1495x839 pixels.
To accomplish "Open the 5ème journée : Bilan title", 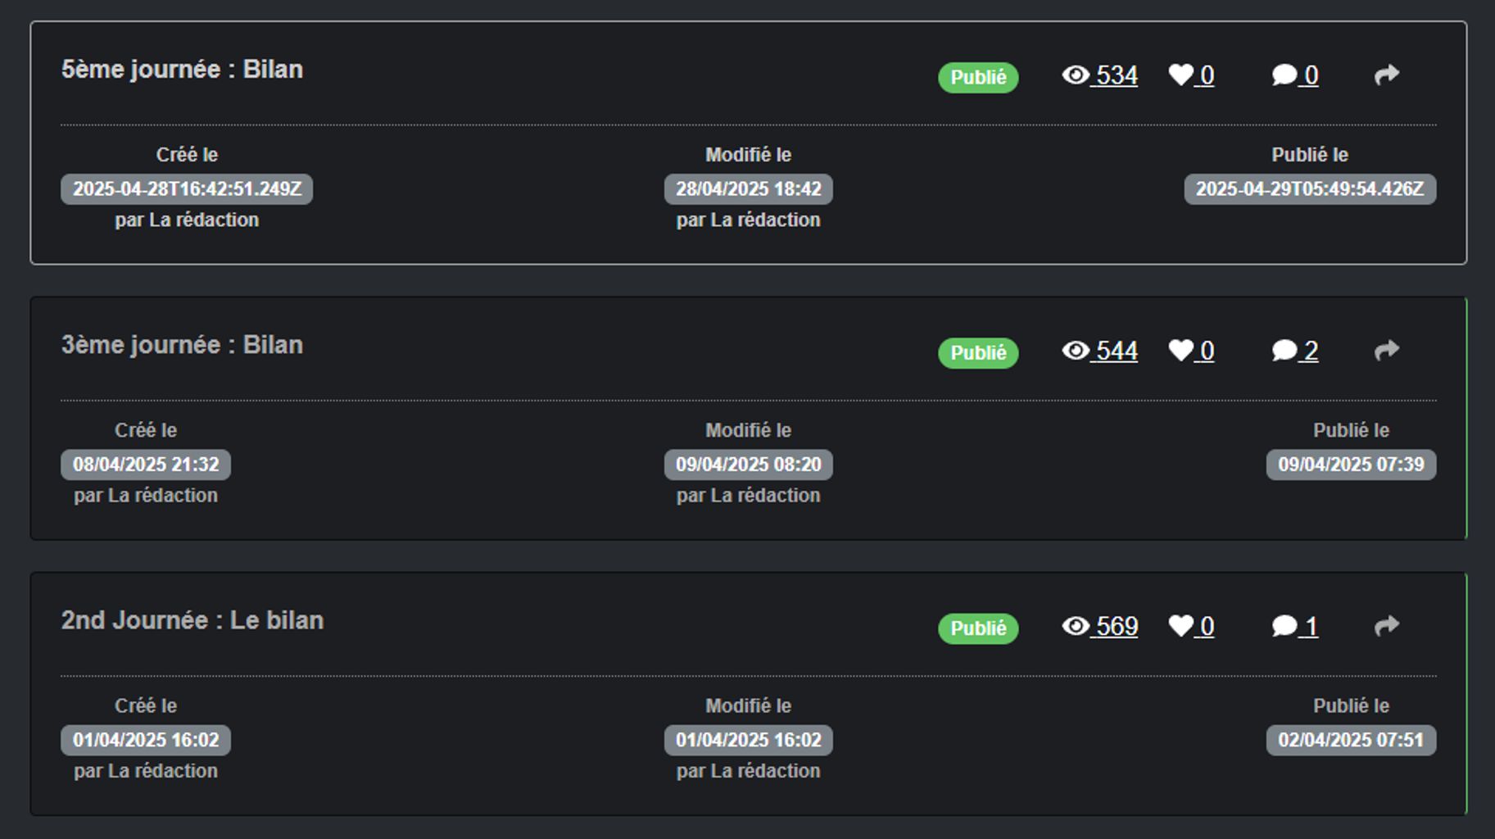I will pos(182,70).
